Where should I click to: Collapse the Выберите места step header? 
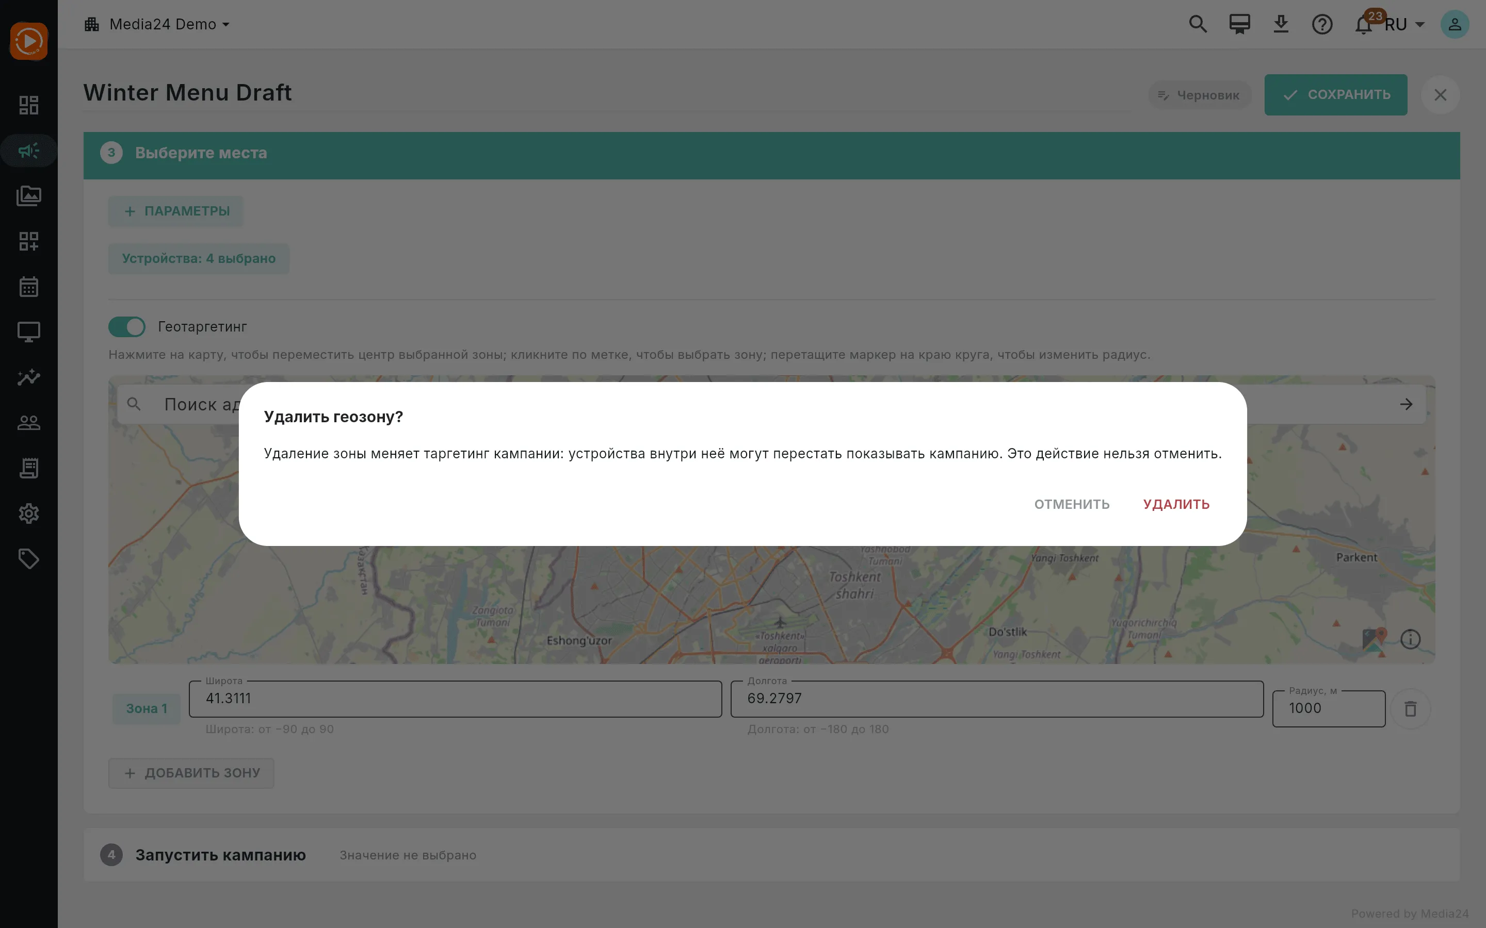pos(771,155)
